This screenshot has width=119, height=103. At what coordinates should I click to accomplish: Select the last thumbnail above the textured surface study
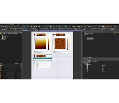[64, 35]
